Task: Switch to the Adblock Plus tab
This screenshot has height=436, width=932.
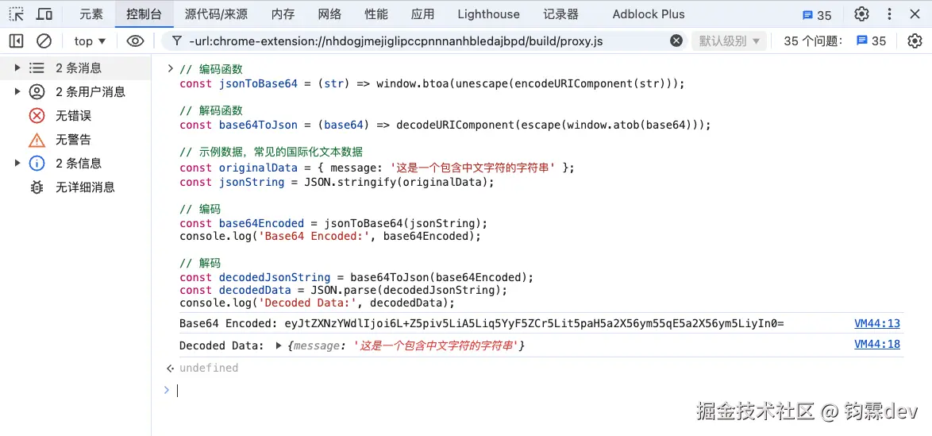Action: tap(649, 14)
